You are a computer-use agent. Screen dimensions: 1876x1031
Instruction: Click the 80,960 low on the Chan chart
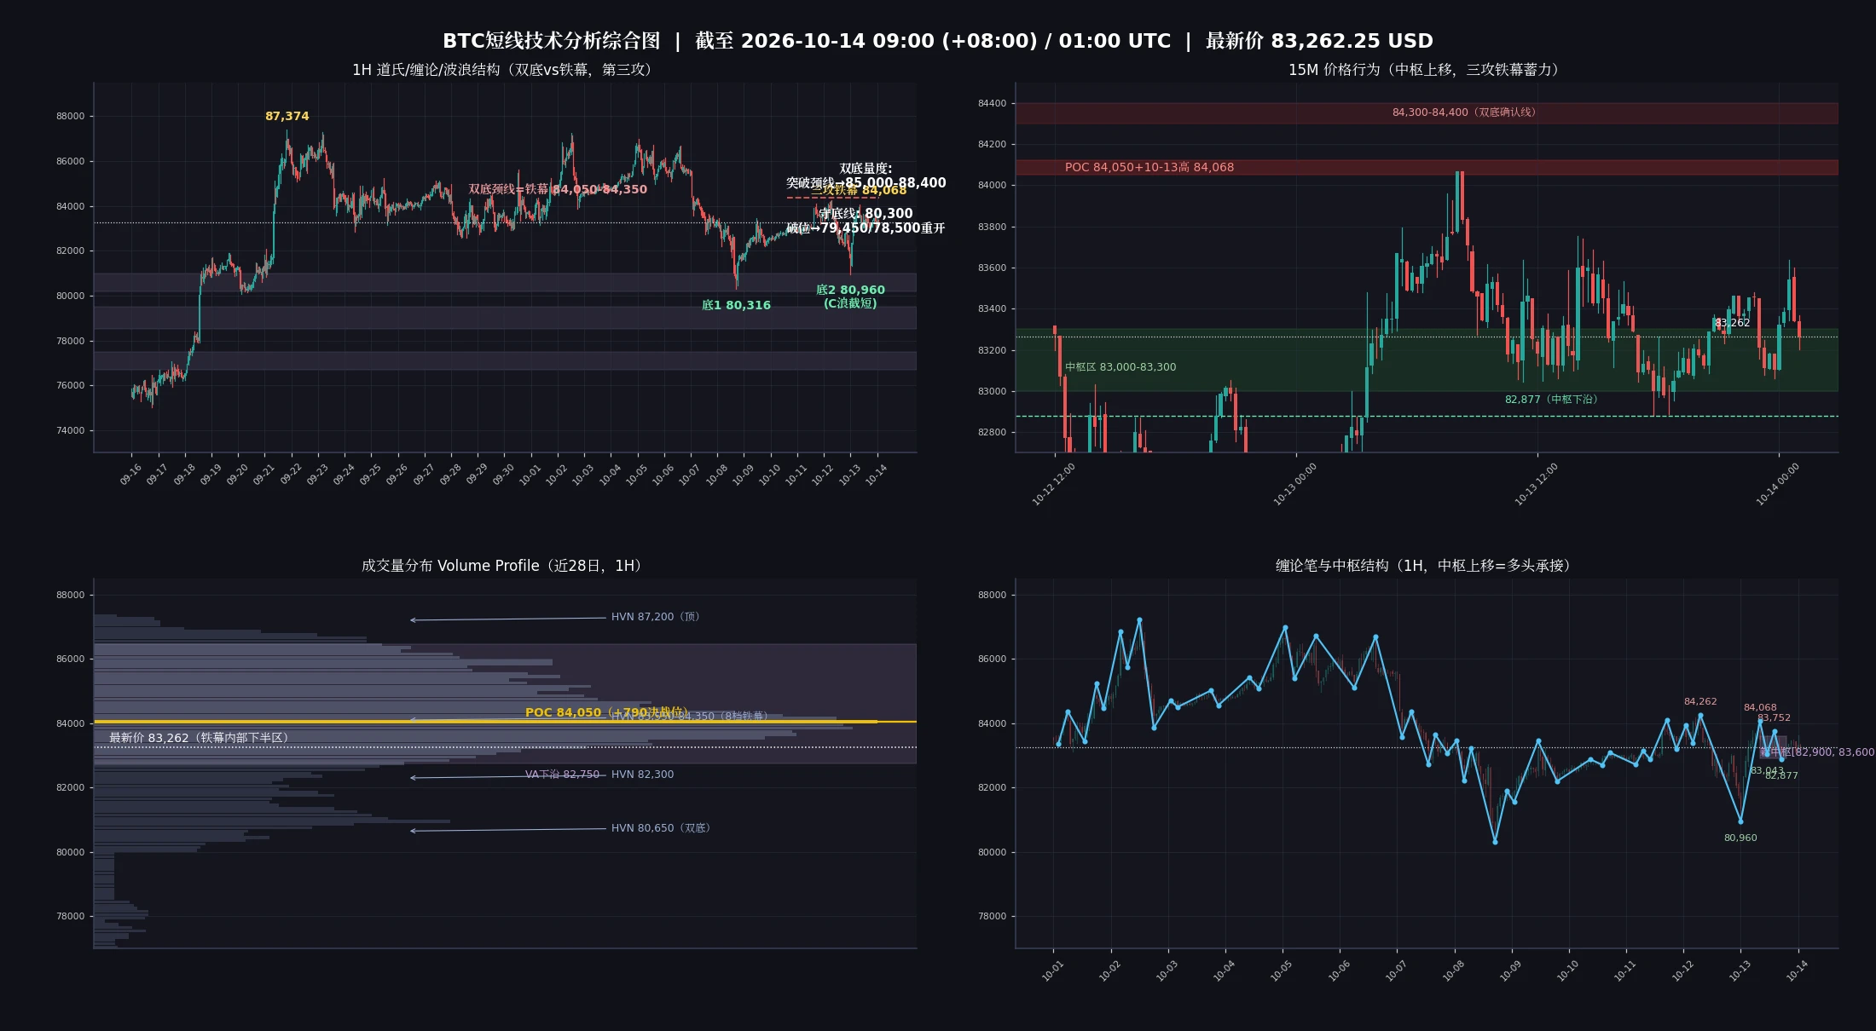click(x=1740, y=838)
